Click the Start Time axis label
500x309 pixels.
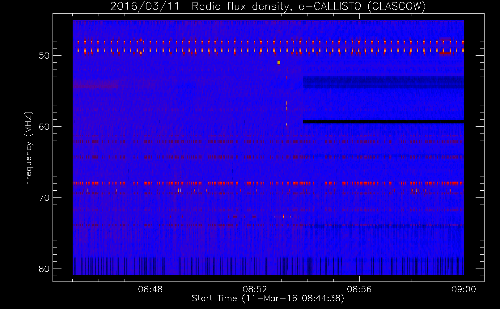[268, 298]
